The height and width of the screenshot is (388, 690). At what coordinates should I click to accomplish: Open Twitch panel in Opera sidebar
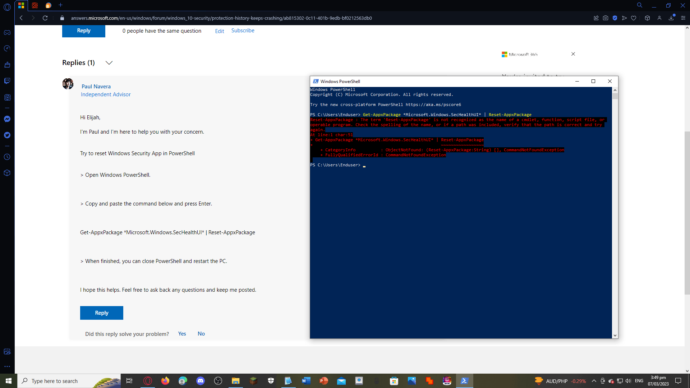pos(7,81)
